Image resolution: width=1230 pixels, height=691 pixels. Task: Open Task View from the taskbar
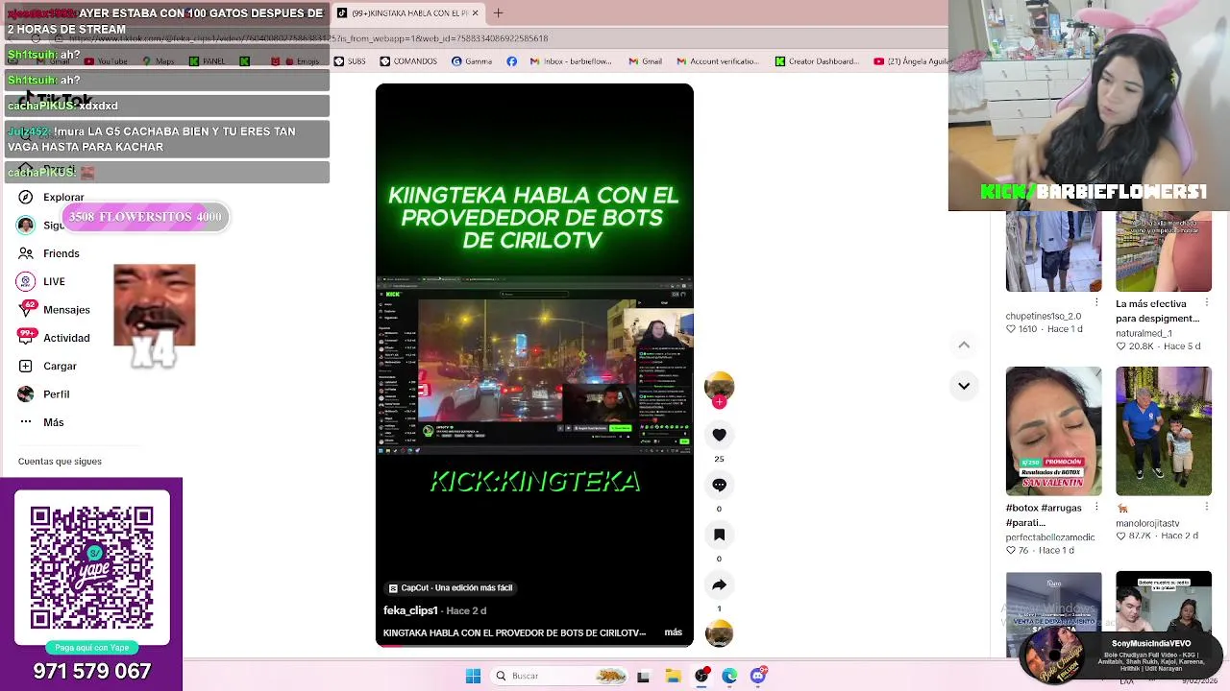coord(643,676)
